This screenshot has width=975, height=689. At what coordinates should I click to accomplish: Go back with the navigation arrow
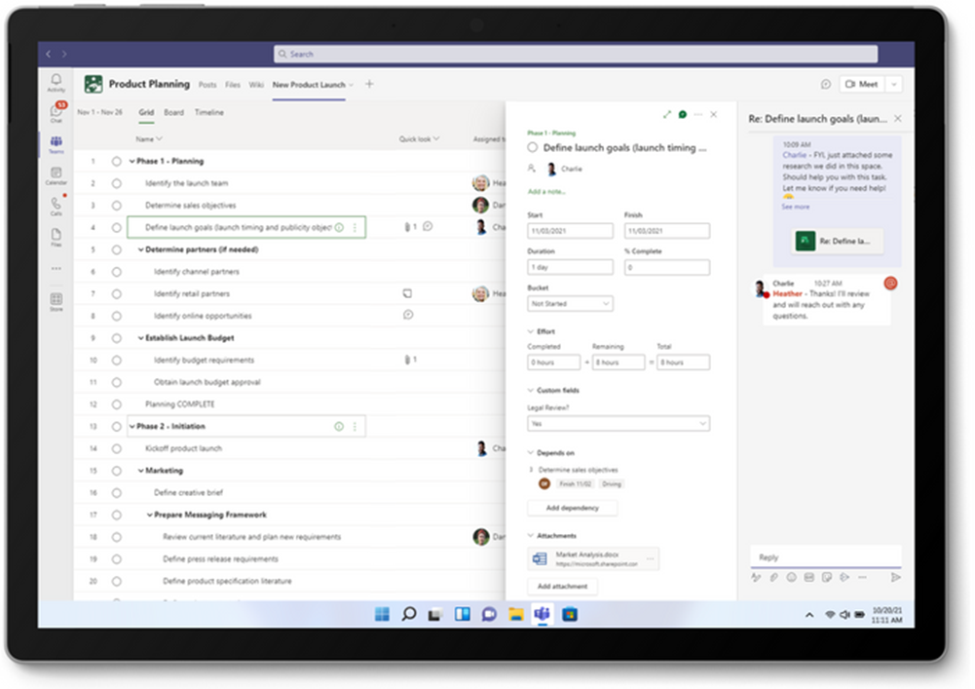coord(49,55)
